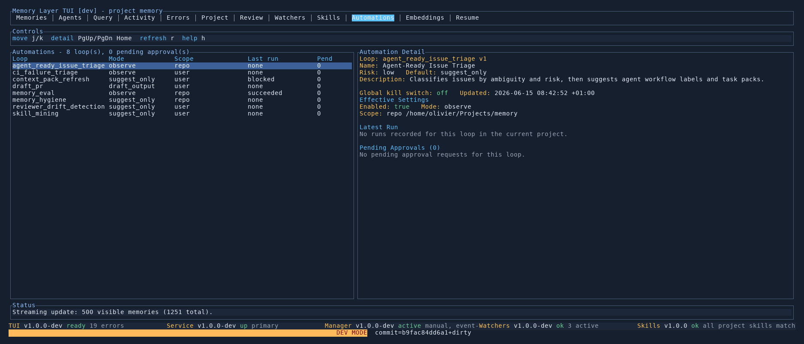Click the loop name 'Agent-Ready Issue Triage'
This screenshot has height=344, width=804.
(x=429, y=65)
